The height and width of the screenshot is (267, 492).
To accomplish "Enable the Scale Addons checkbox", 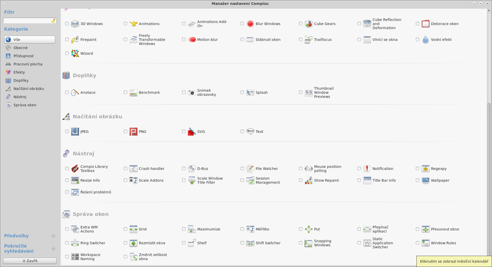I will coord(125,181).
